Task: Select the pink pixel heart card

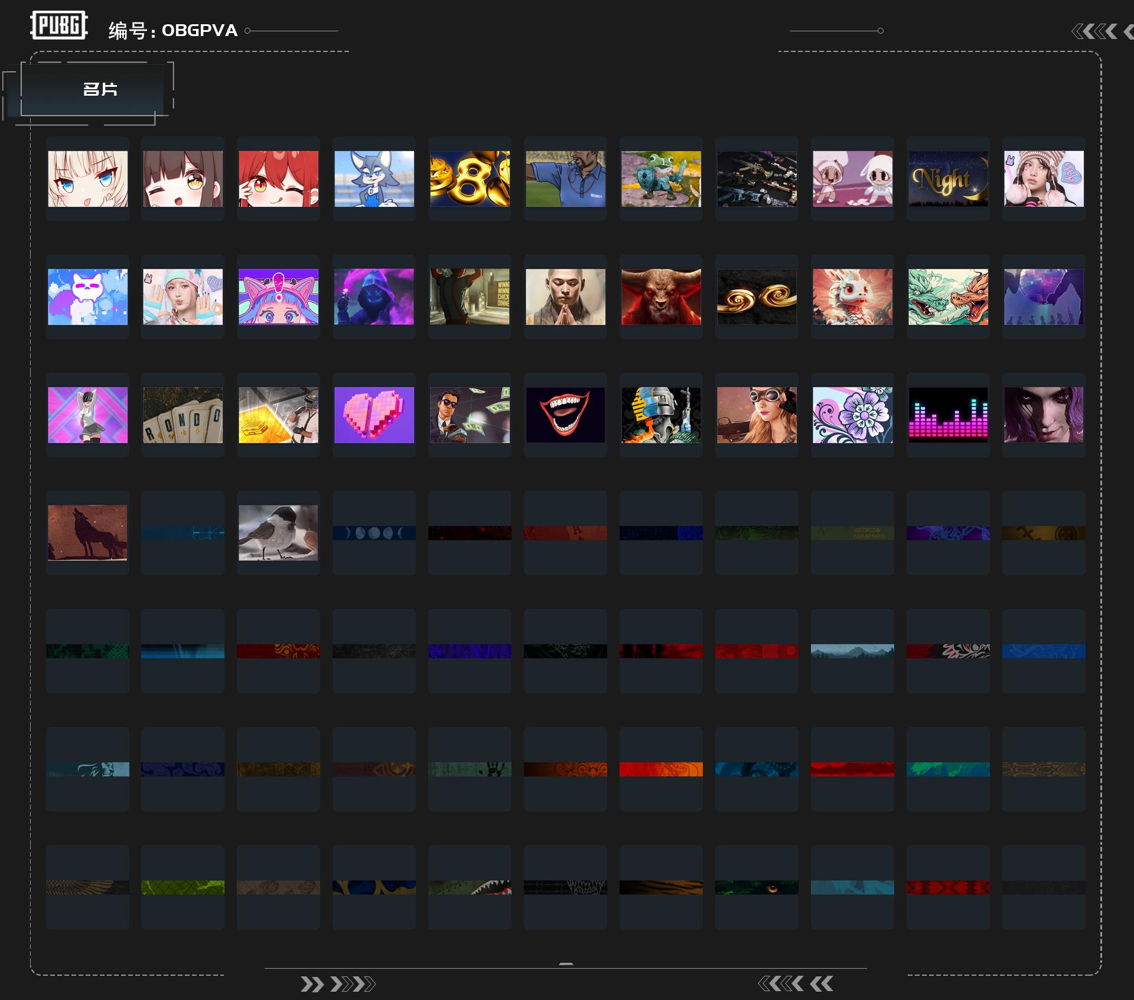Action: pos(374,415)
